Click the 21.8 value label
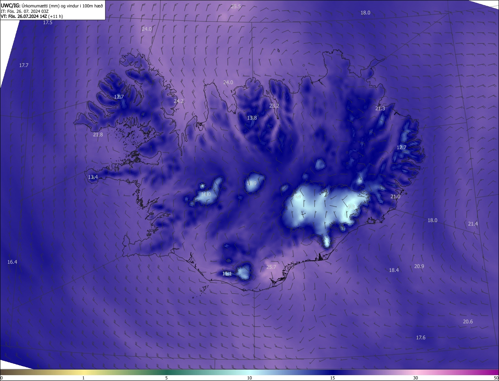 [x=98, y=134]
